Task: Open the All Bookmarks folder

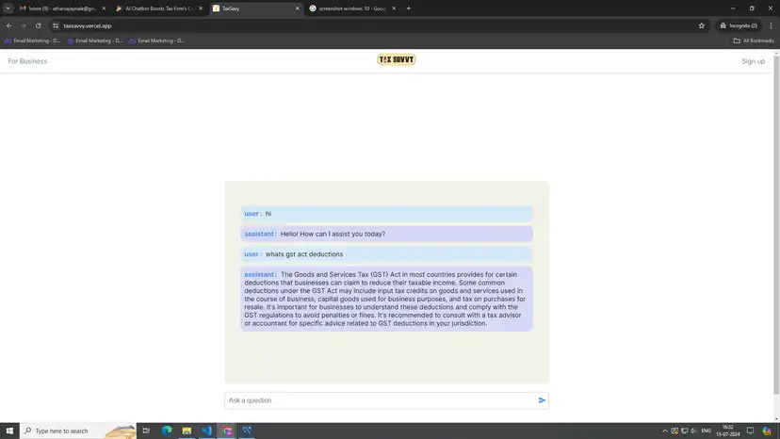Action: pyautogui.click(x=754, y=41)
